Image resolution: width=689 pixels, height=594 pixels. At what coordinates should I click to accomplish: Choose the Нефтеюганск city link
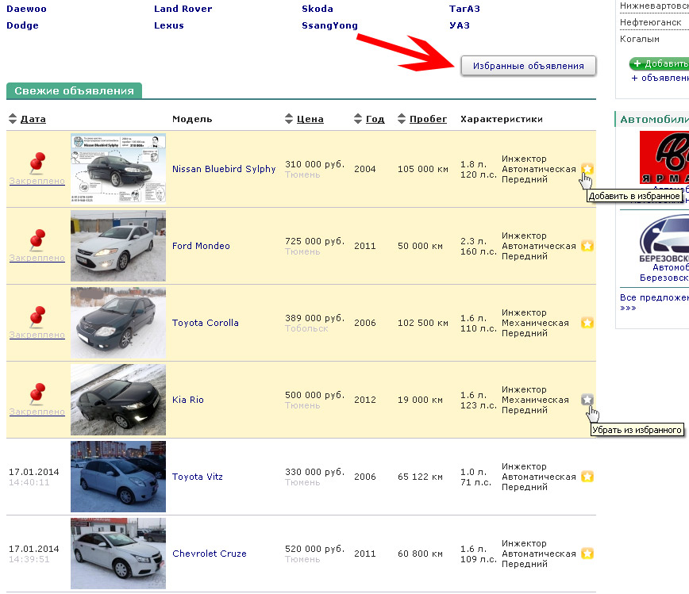[651, 22]
